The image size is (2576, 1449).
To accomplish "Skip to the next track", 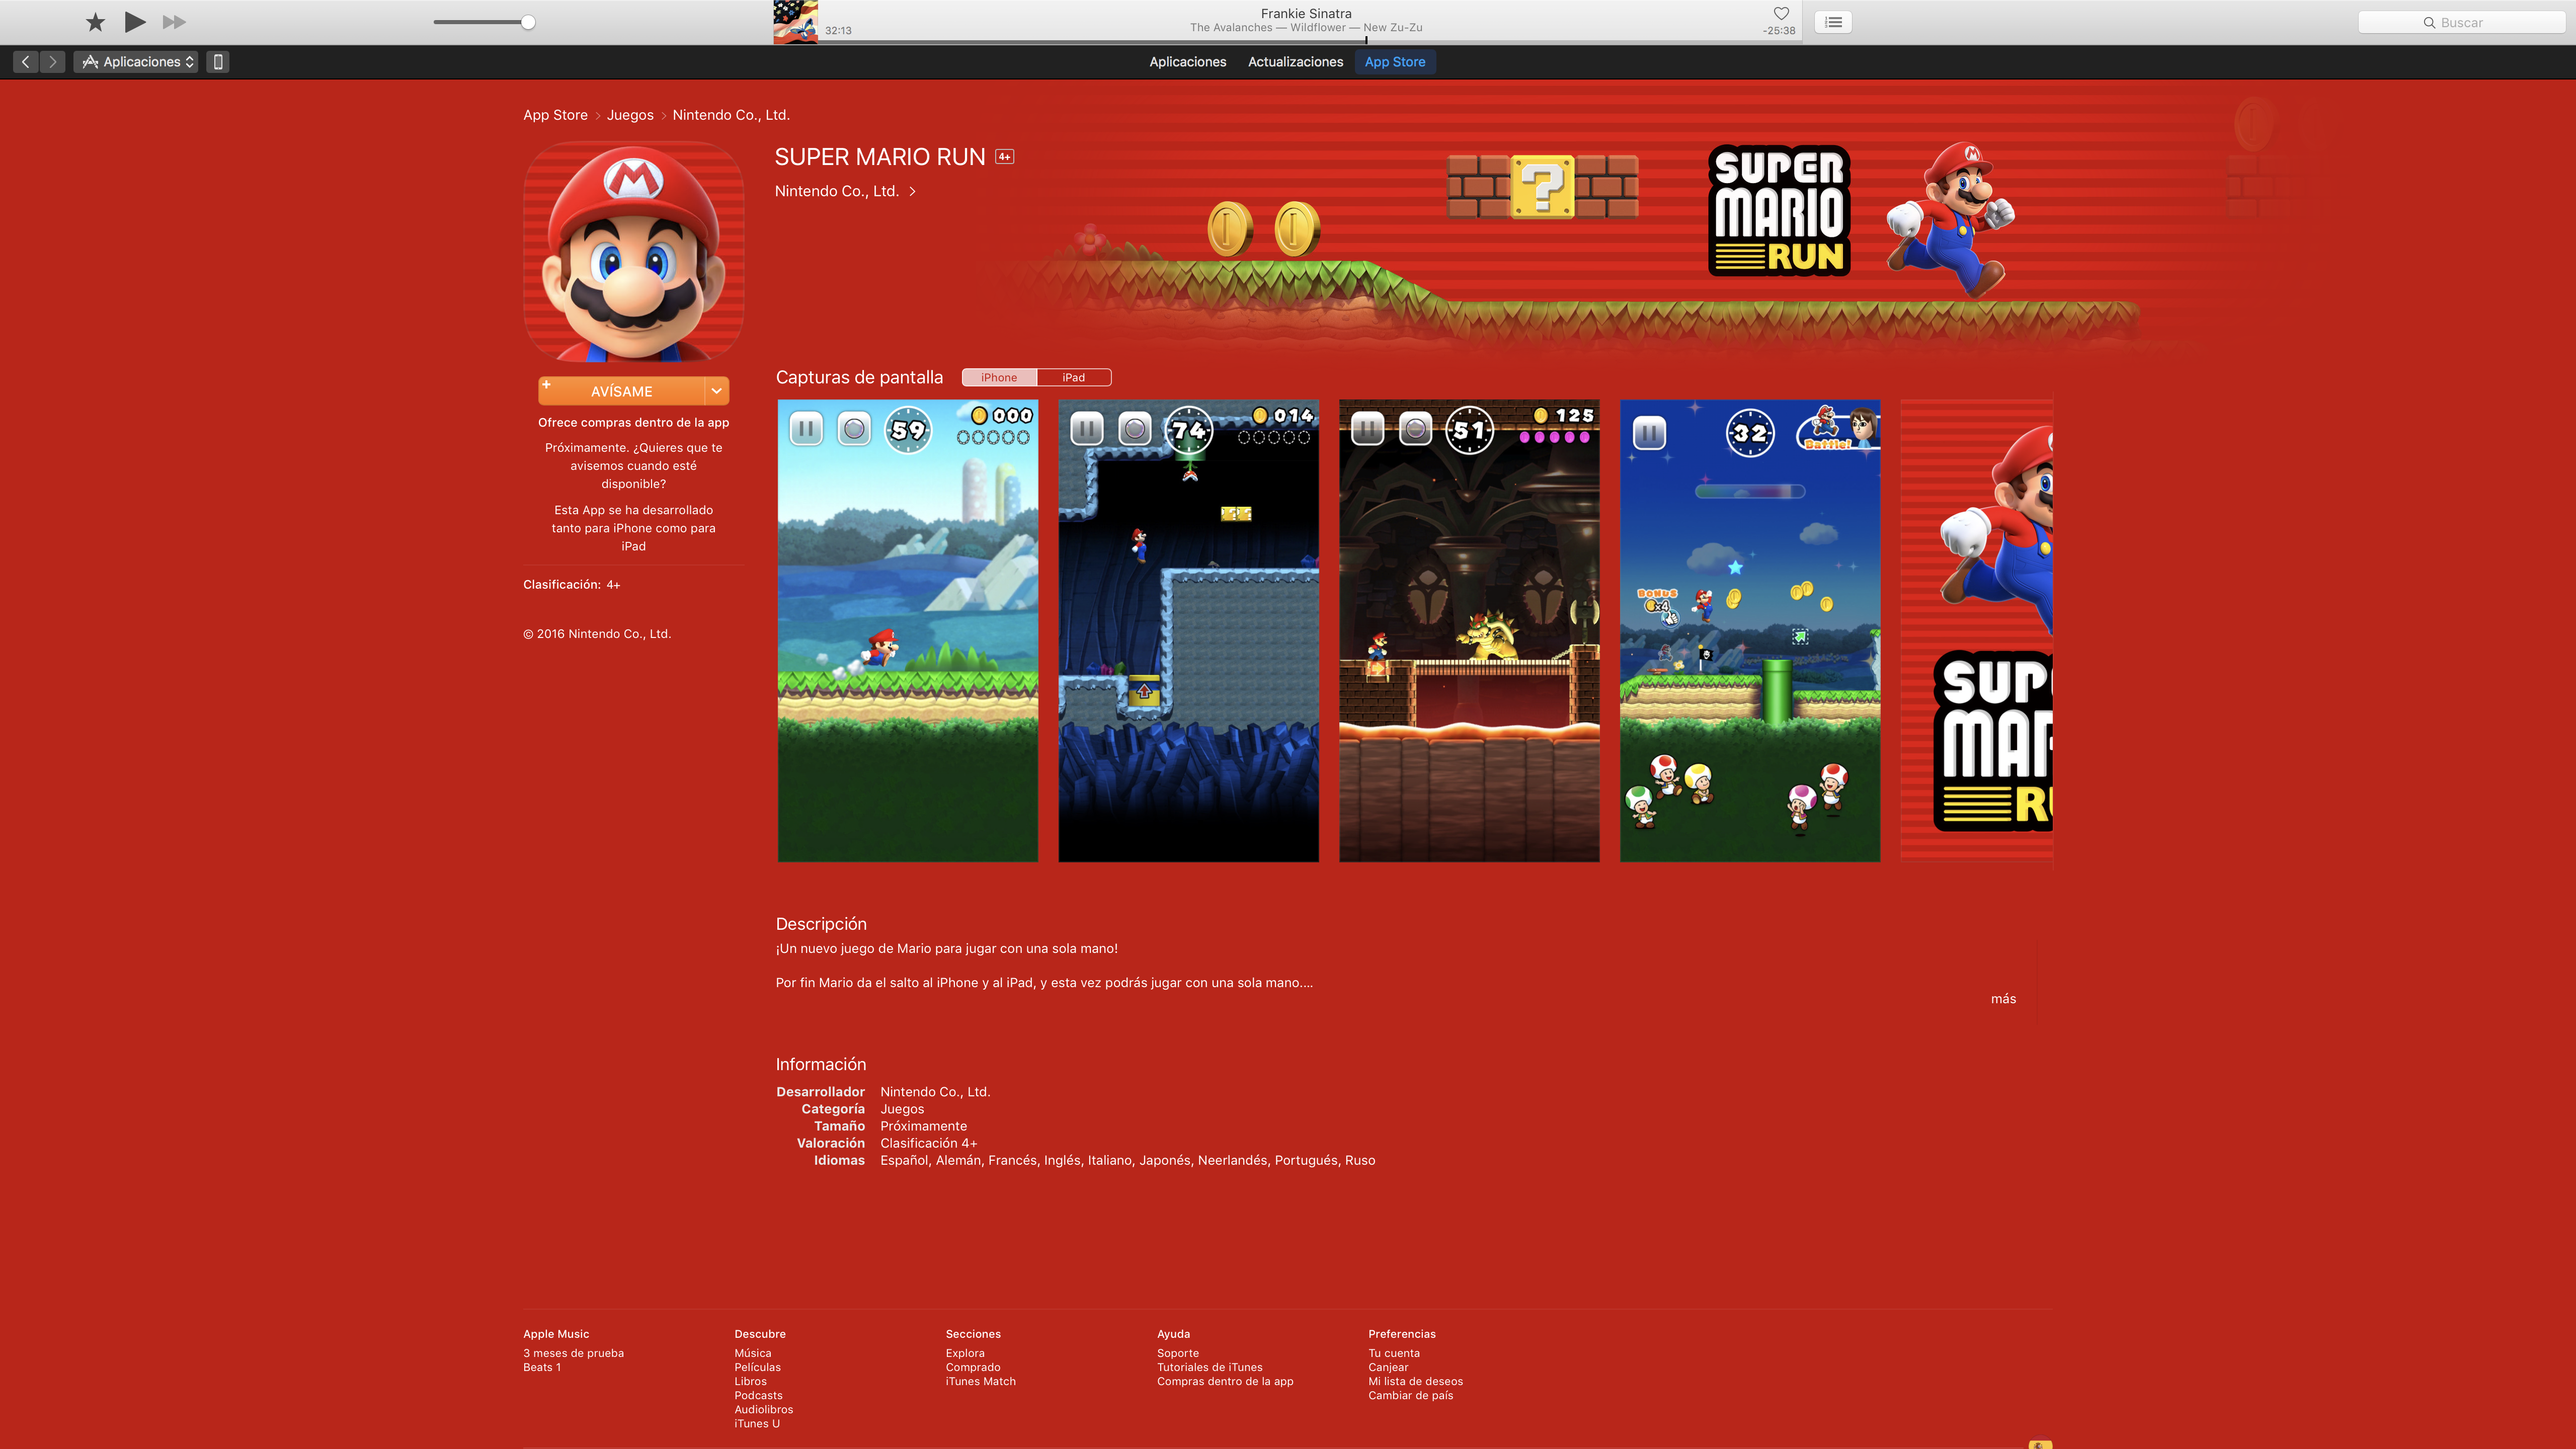I will point(174,22).
